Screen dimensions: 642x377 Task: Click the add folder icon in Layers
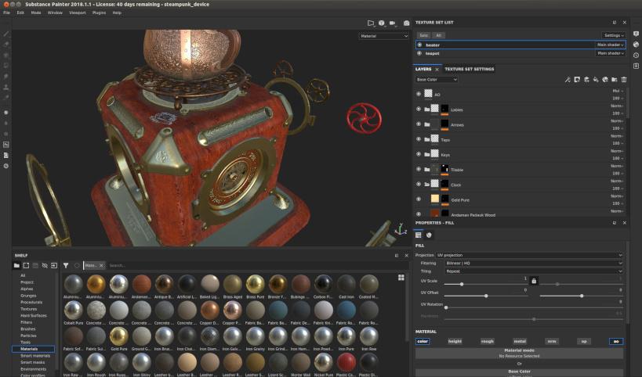(x=614, y=80)
